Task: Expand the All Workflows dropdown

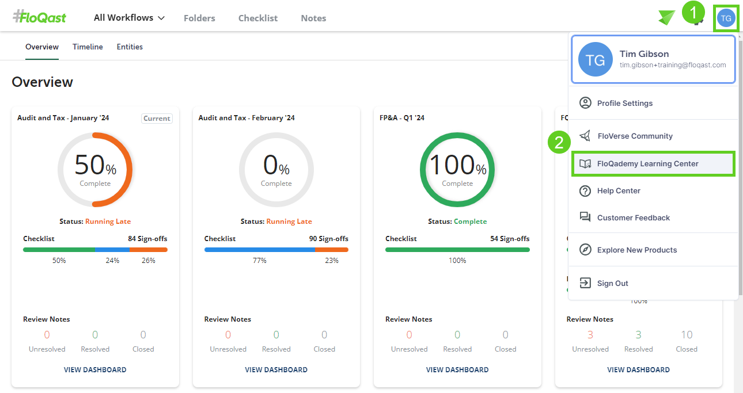Action: (x=129, y=18)
